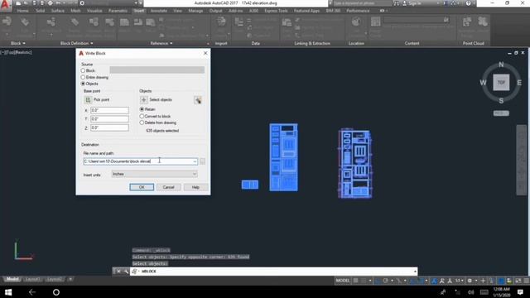530x298 pixels.
Task: Open Quick Select from Objects section
Action: [198, 100]
